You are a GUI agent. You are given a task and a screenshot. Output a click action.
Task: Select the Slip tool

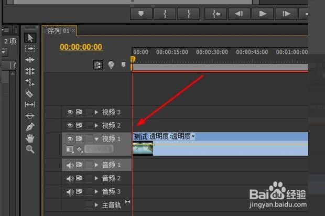[30, 104]
